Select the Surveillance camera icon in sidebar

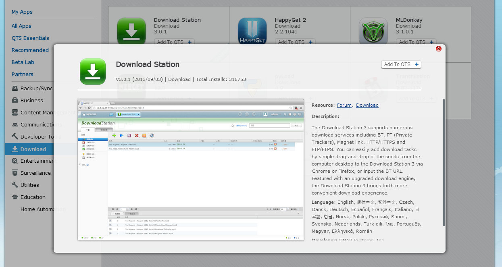pos(15,173)
